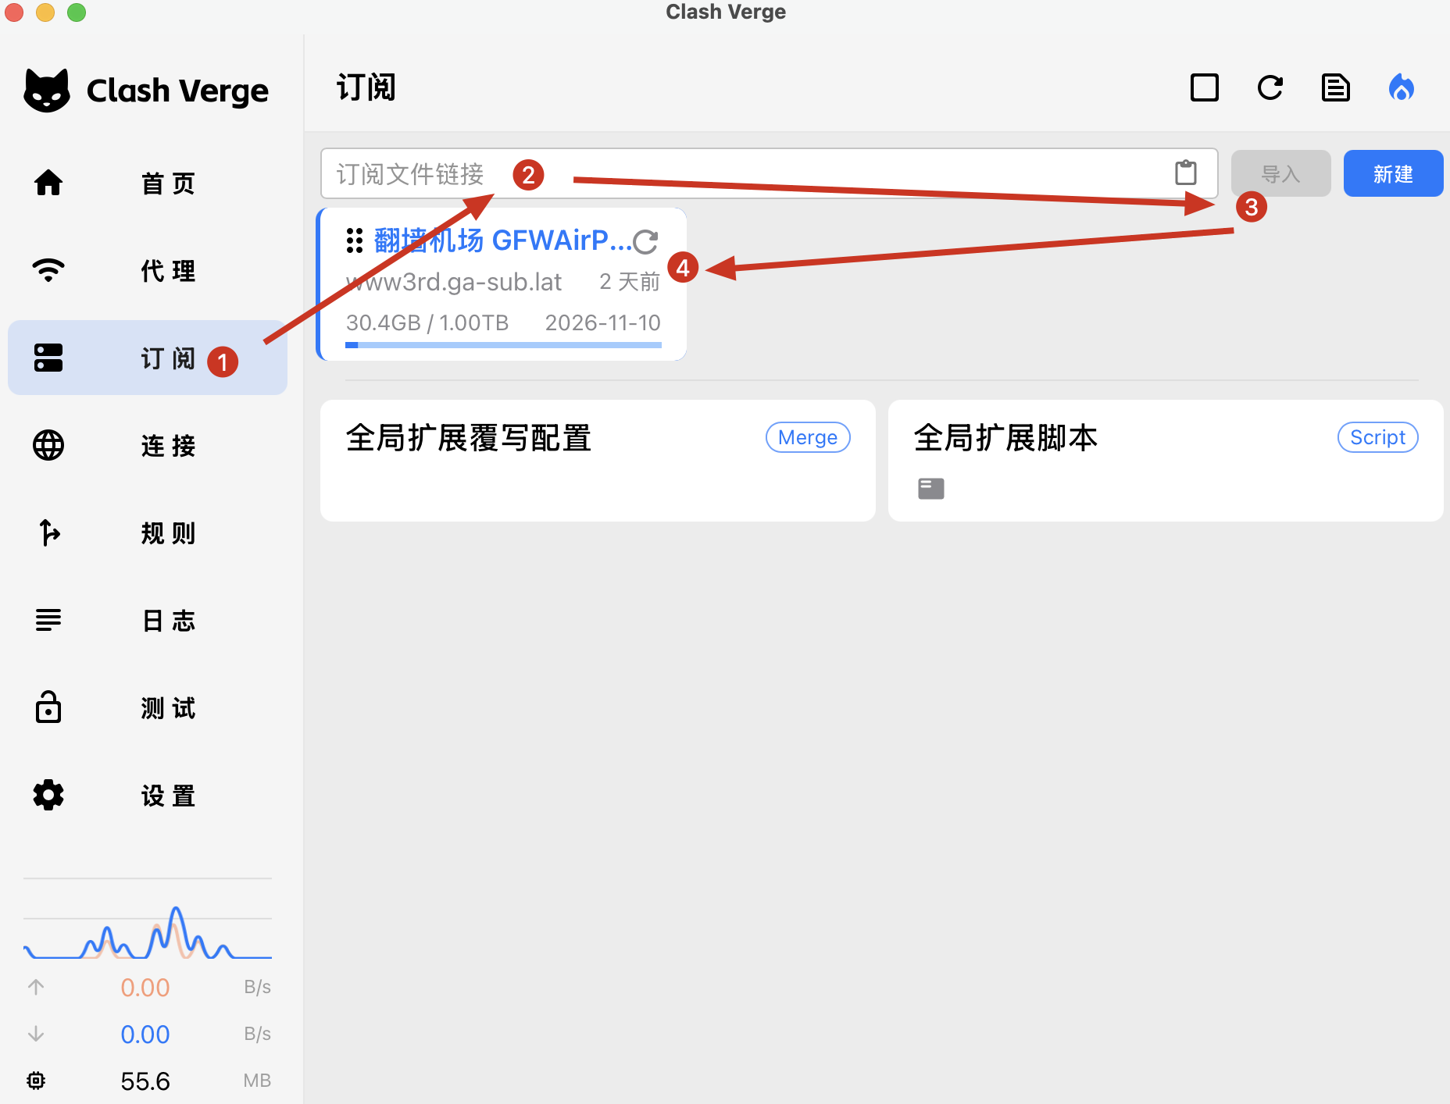Image resolution: width=1450 pixels, height=1104 pixels.
Task: Click the subscriptions server icon
Action: click(48, 358)
